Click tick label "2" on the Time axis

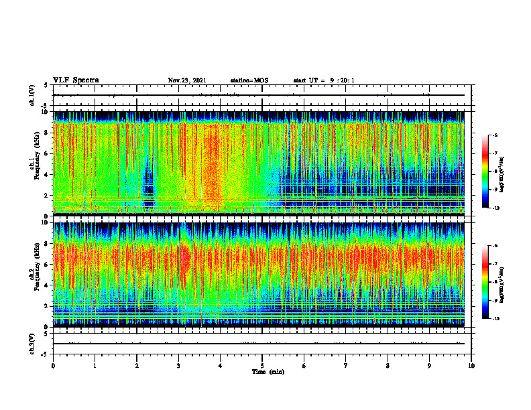point(137,366)
